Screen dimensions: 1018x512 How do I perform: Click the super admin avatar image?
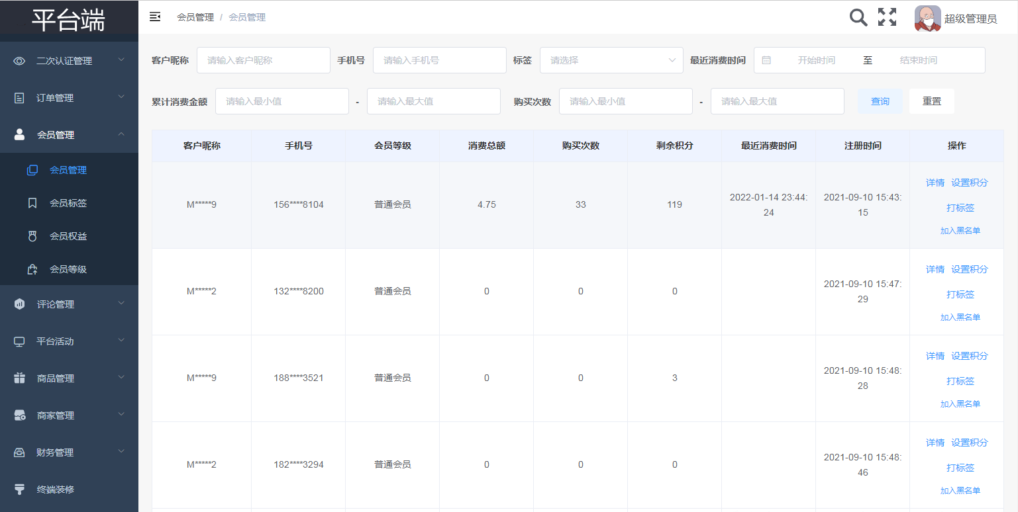pyautogui.click(x=927, y=18)
